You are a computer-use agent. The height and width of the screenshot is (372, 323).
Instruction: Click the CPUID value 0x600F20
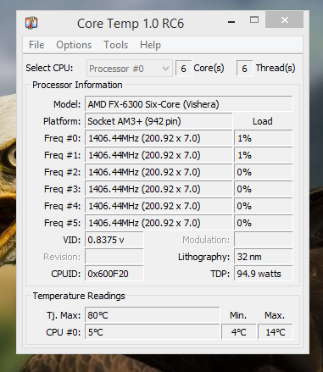pyautogui.click(x=114, y=274)
